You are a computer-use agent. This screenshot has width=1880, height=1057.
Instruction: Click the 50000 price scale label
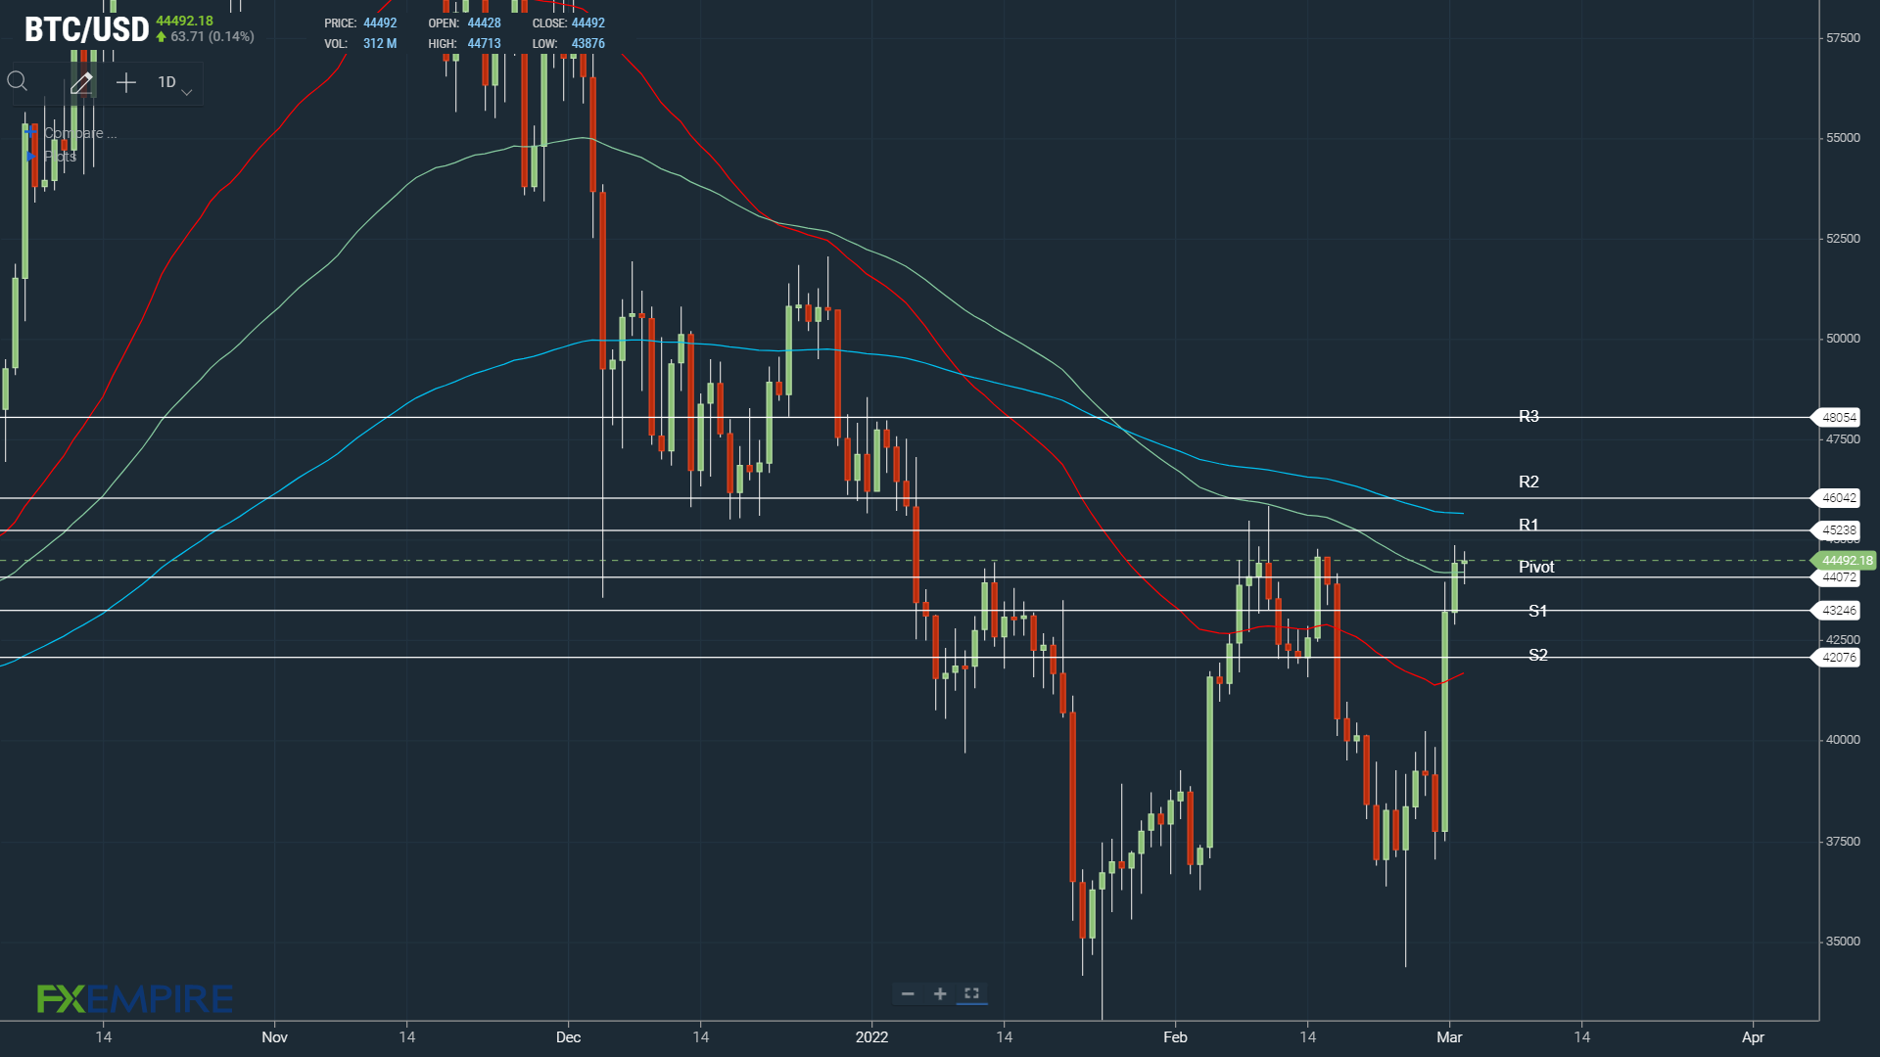tap(1843, 339)
